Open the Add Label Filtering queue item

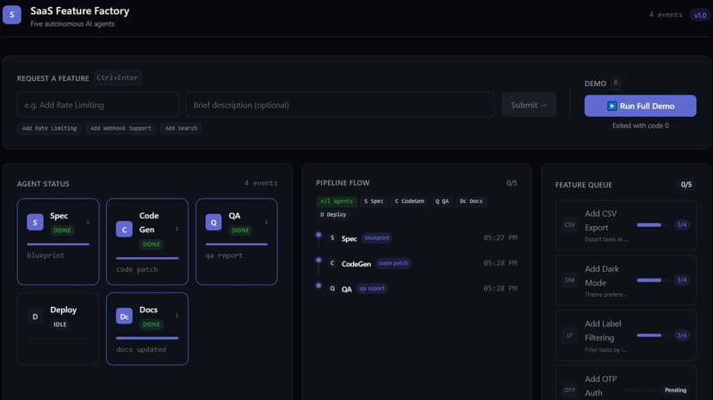click(x=626, y=335)
